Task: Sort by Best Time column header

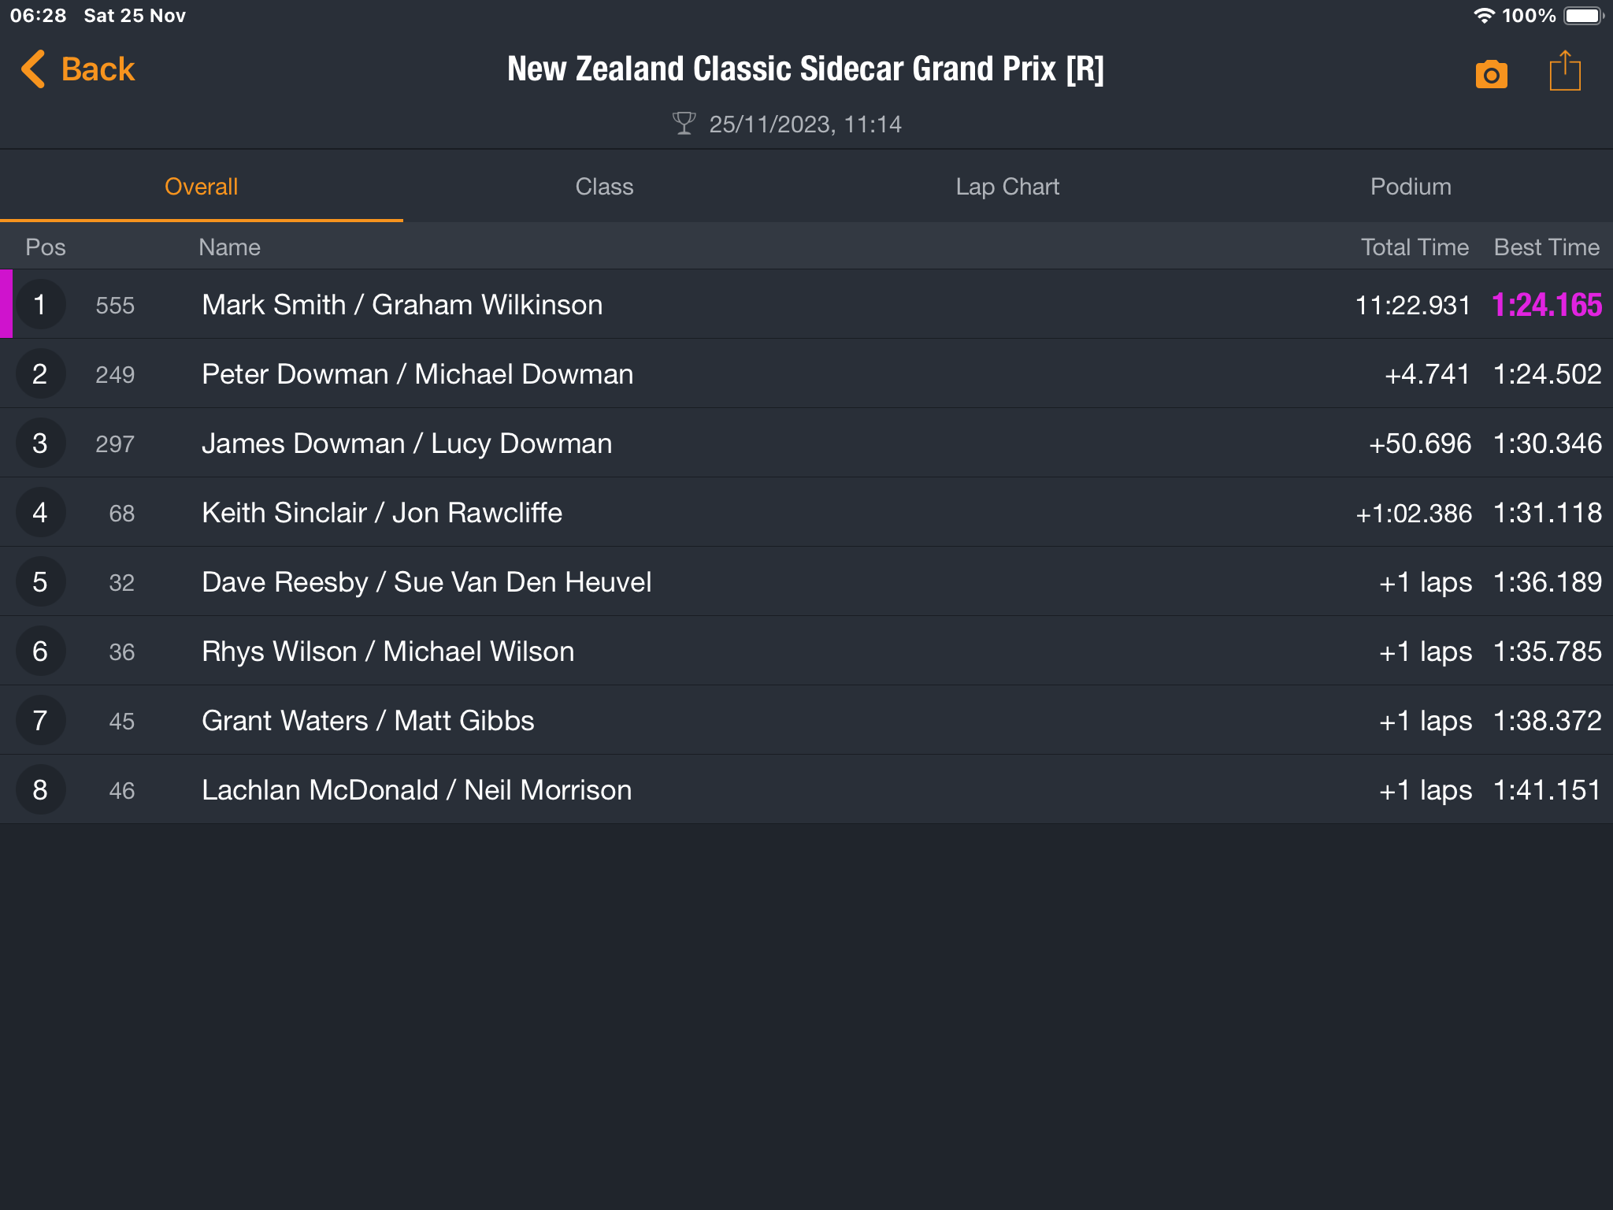Action: tap(1547, 247)
